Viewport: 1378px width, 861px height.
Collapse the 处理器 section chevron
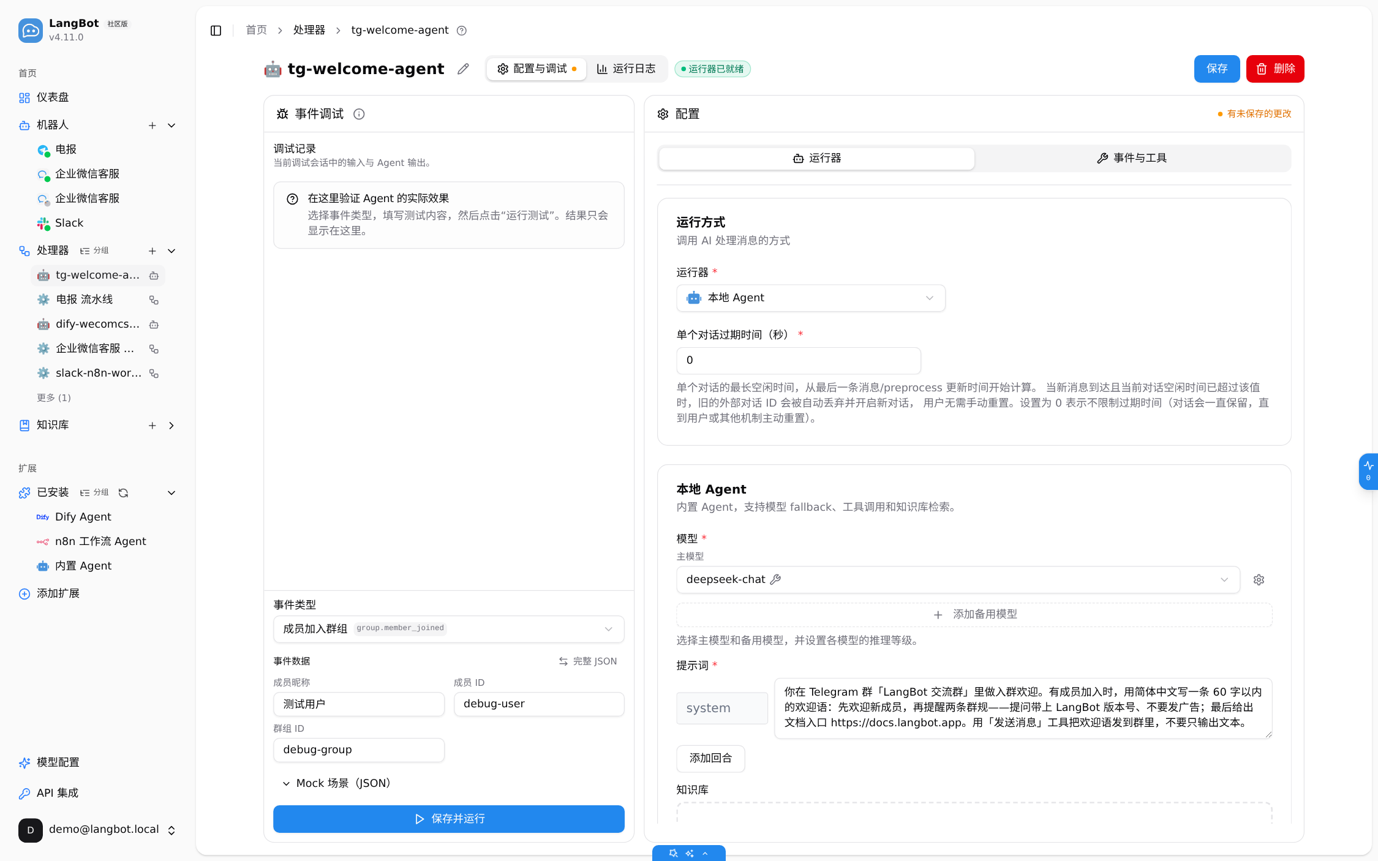(171, 250)
